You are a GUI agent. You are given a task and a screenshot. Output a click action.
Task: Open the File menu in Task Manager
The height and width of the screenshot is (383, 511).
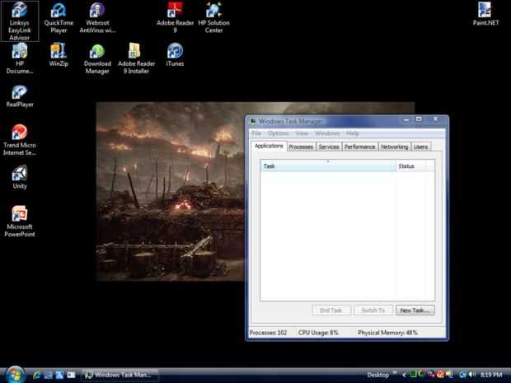pyautogui.click(x=256, y=133)
